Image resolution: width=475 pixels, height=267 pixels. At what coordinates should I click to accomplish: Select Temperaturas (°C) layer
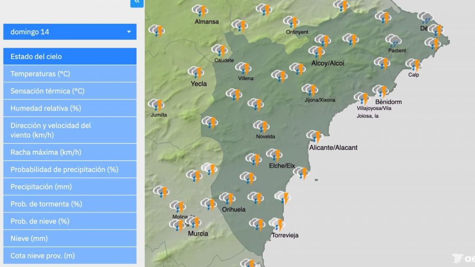click(x=70, y=74)
